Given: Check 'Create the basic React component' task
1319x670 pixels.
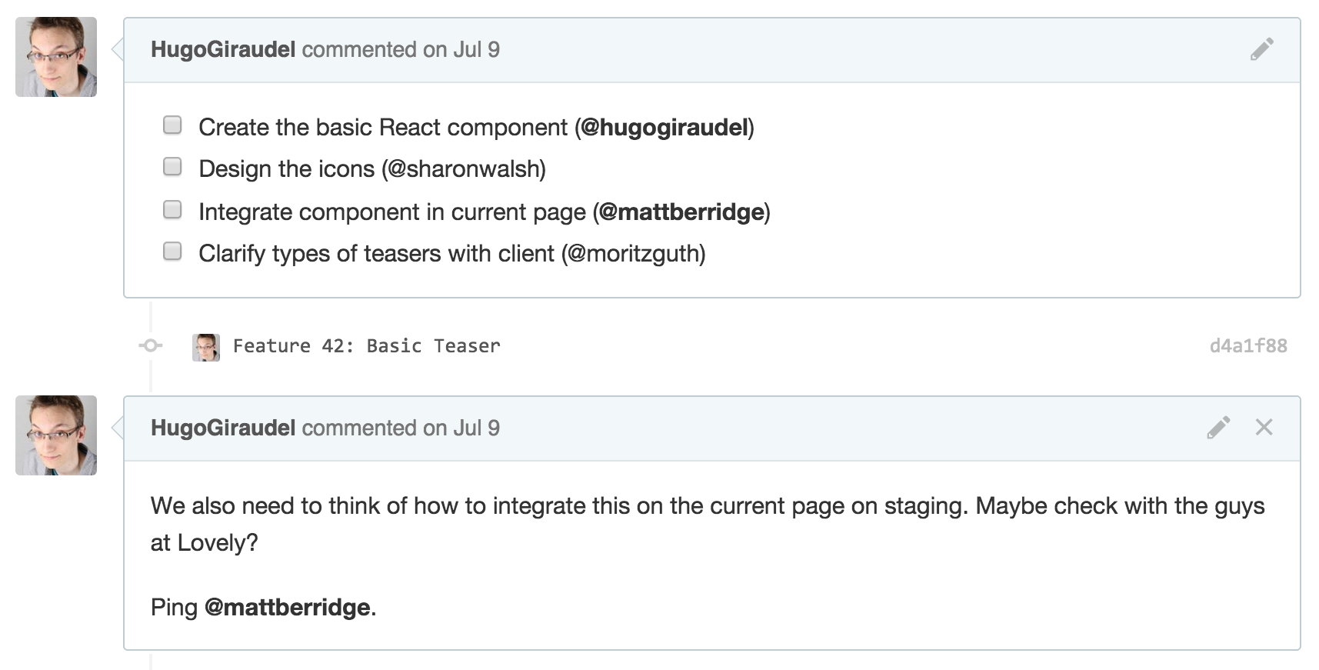Looking at the screenshot, I should (172, 125).
